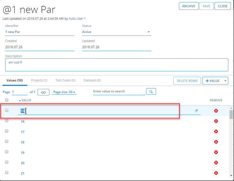Remove value 15 with red X icon
Screen dimensions: 234x181
(216, 111)
